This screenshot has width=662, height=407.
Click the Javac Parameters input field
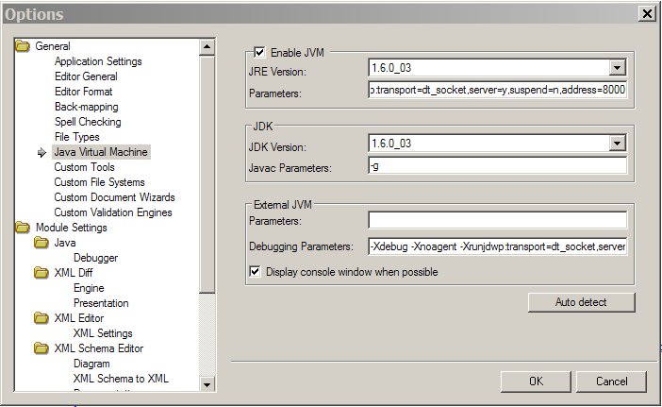point(497,166)
